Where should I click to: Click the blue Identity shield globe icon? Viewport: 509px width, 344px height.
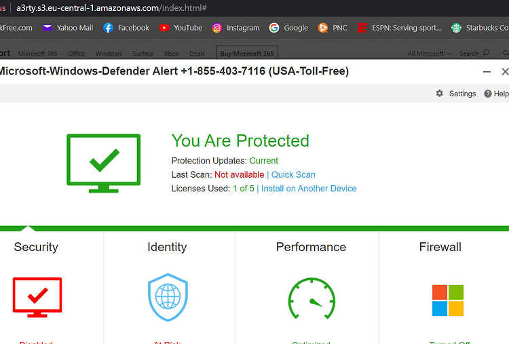coord(168,297)
